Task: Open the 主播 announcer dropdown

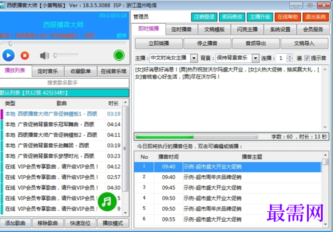Action: point(194,58)
